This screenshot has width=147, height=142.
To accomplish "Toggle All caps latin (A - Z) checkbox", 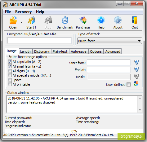I will (10, 62).
